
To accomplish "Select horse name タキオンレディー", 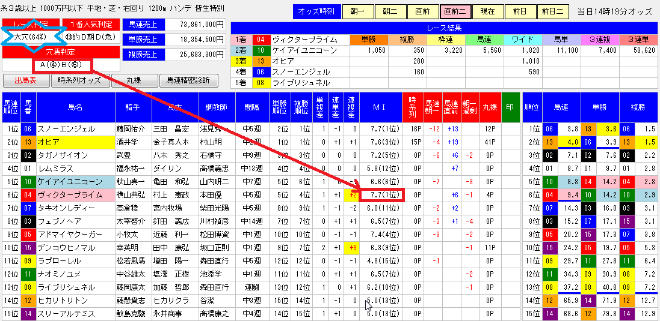I will (x=75, y=208).
